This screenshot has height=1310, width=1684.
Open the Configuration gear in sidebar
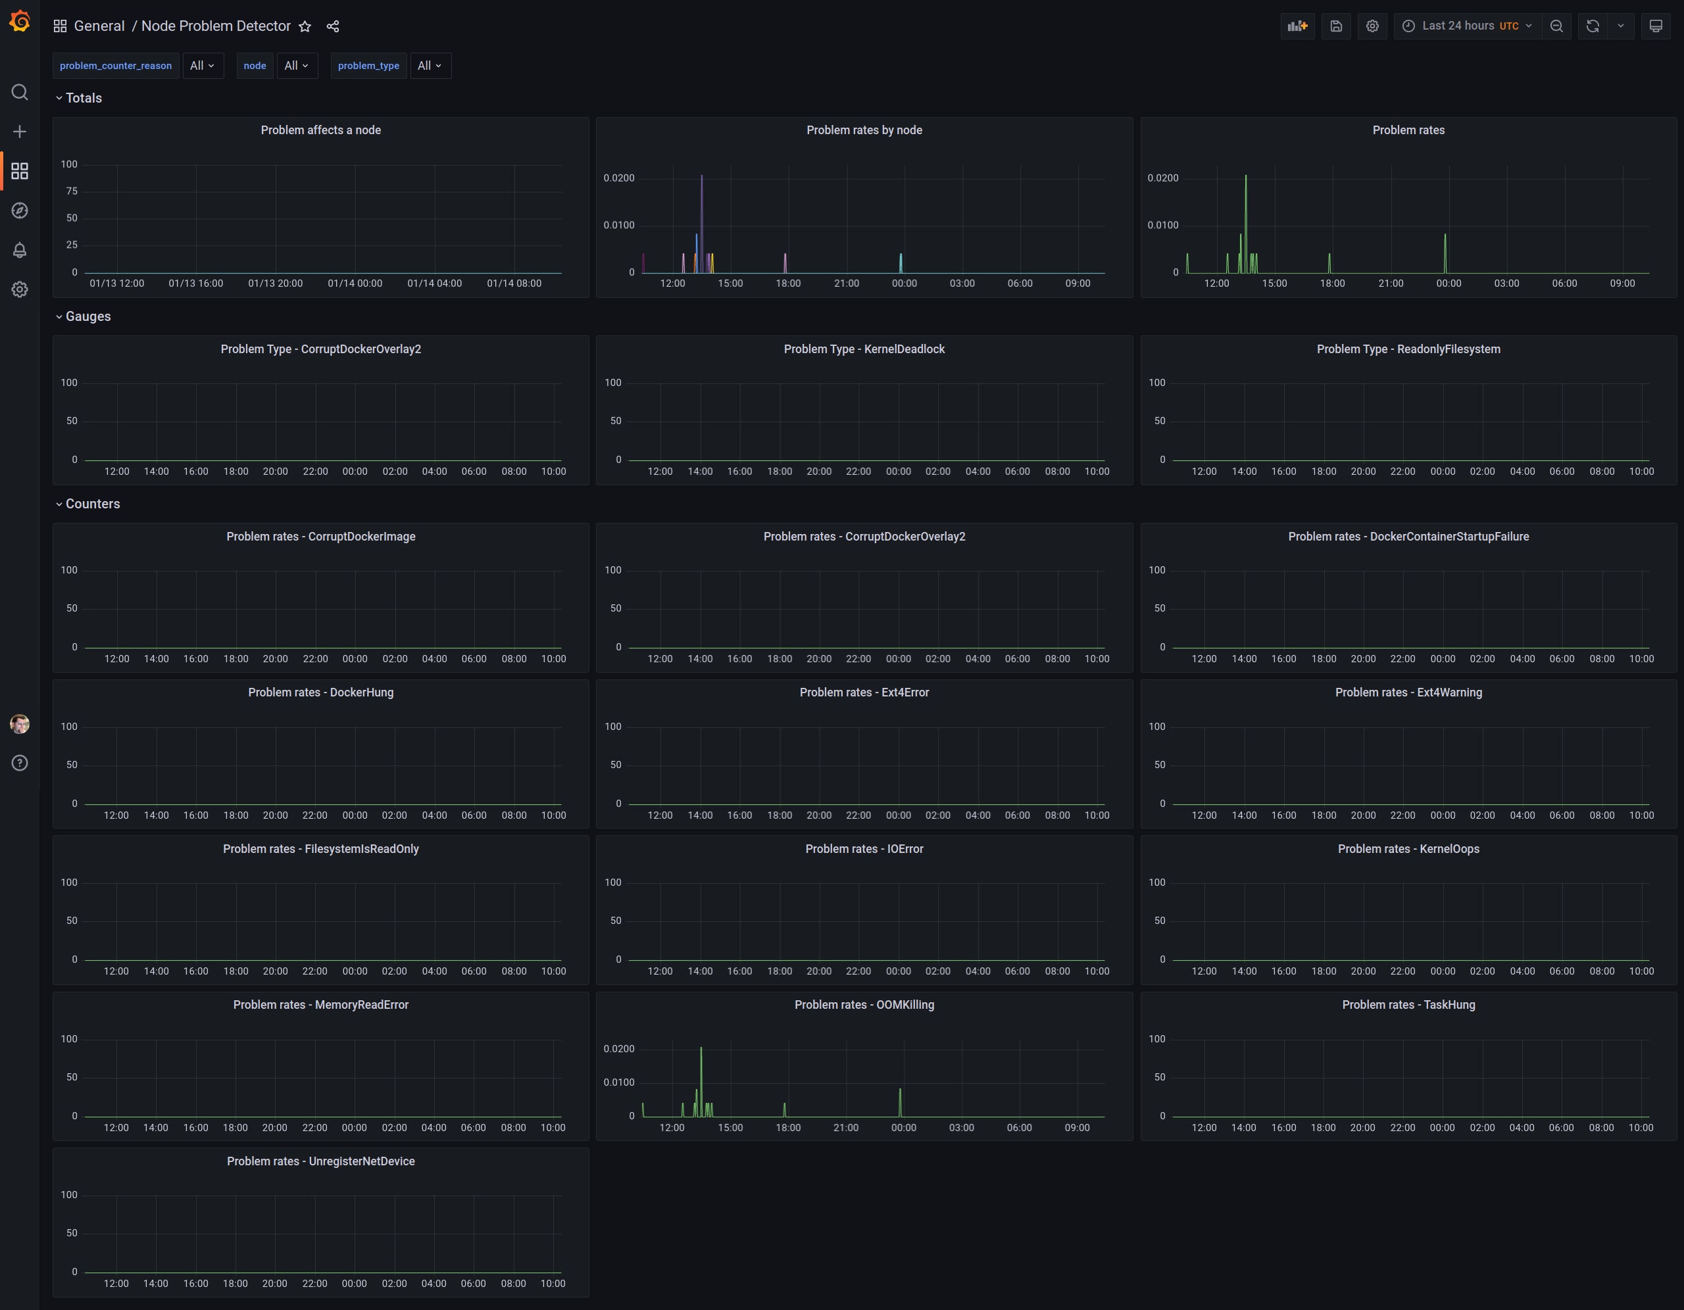pos(19,289)
